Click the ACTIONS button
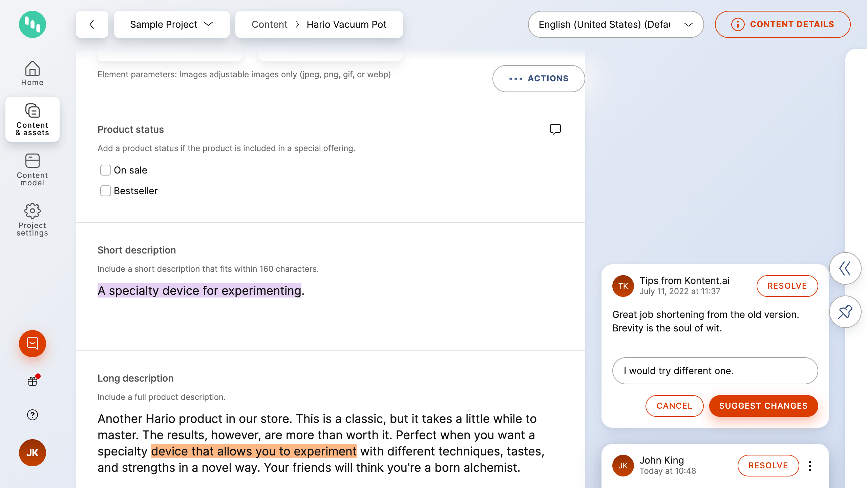The width and height of the screenshot is (867, 488). coord(538,78)
